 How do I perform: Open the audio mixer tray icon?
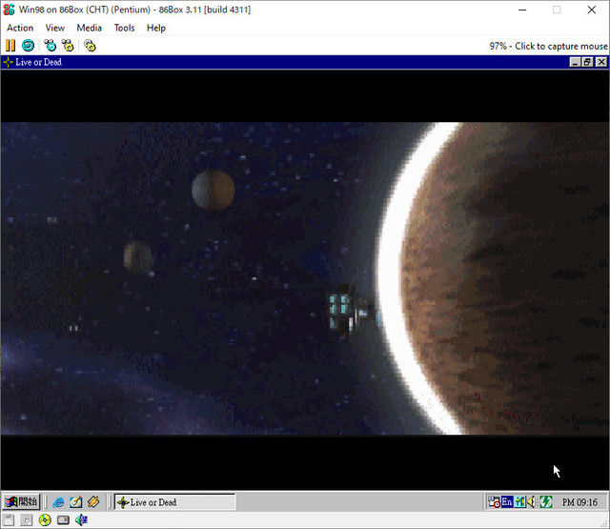[520, 502]
